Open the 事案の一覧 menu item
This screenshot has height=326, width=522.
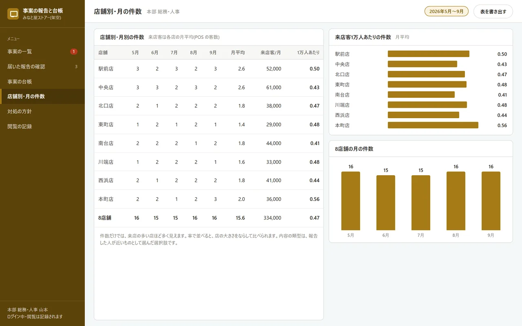tap(42, 52)
